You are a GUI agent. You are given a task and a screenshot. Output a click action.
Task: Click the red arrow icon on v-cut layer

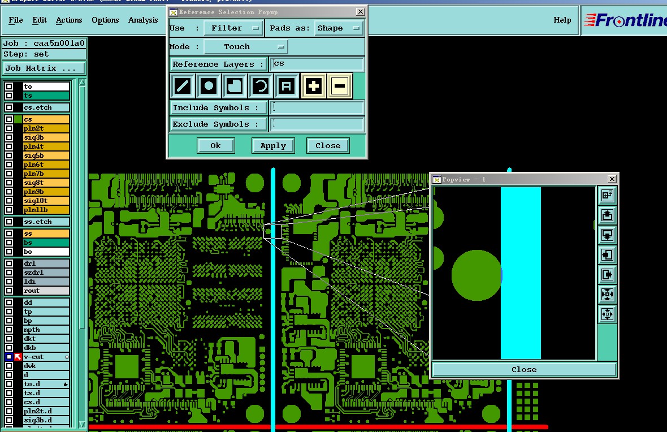pos(18,357)
